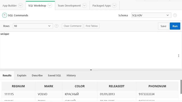182x102 pixels.
Task: Click the results vertical scrollbar
Action: [x=181, y=87]
